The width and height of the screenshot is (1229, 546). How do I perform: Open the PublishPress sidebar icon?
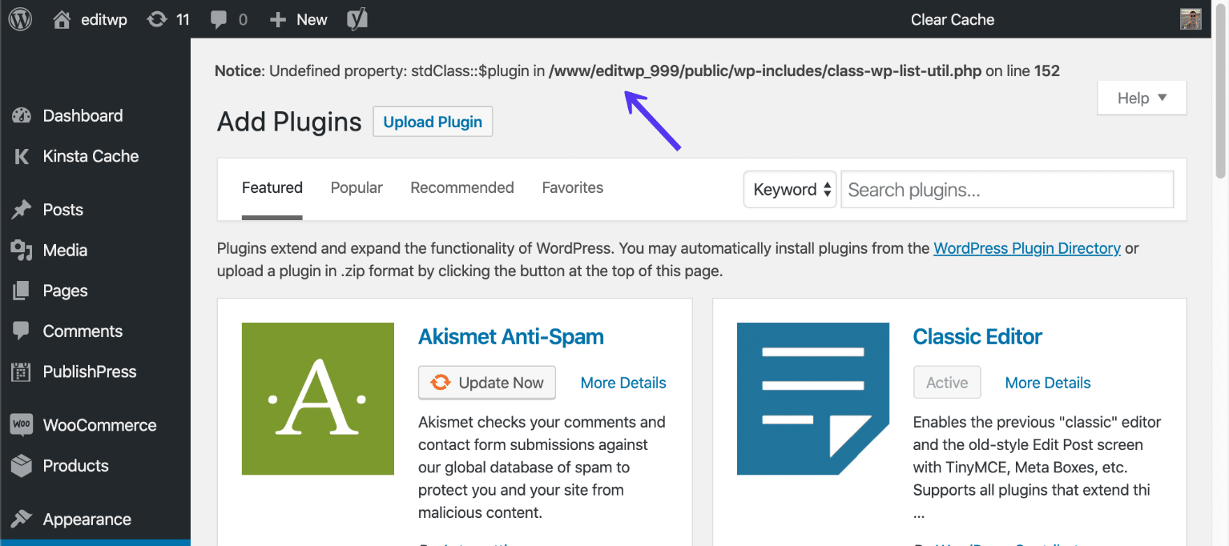22,371
